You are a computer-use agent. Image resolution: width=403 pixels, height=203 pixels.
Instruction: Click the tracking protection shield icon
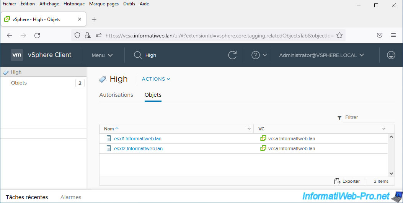point(77,36)
